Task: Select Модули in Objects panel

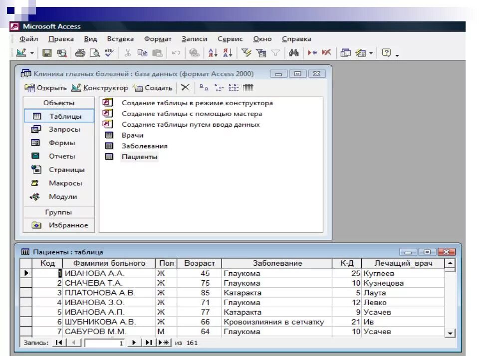Action: [x=59, y=196]
